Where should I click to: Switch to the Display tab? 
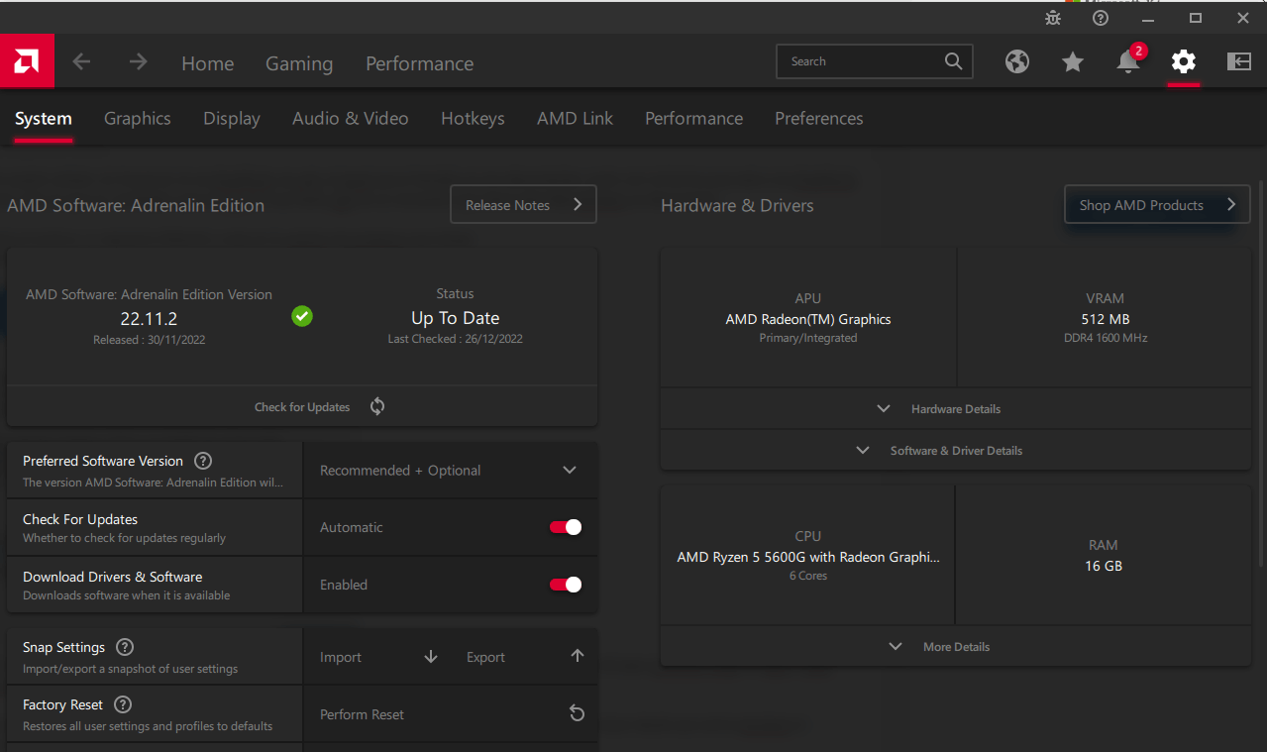pos(232,119)
